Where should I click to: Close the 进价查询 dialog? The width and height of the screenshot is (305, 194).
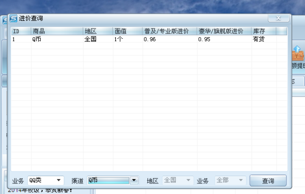[x=279, y=18]
